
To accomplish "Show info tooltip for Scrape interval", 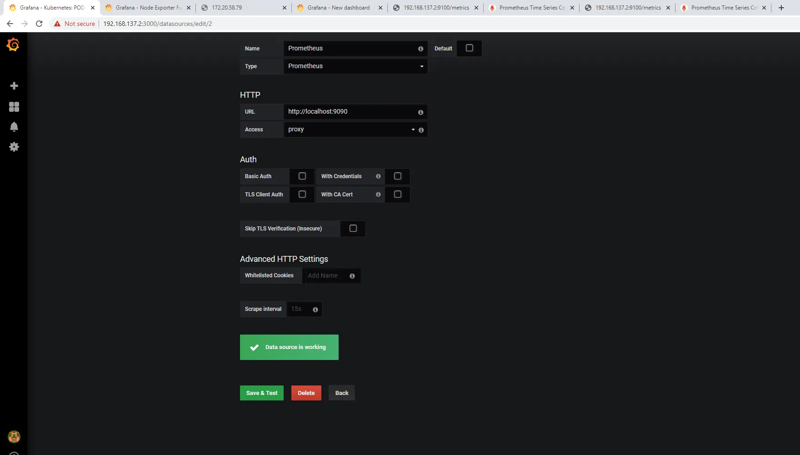I will pyautogui.click(x=315, y=310).
